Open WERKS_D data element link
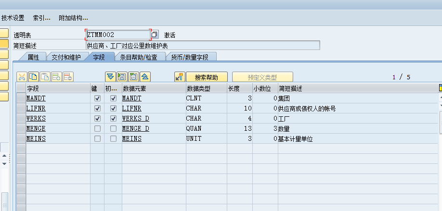Viewport: 442px width, 211px height. 136,118
